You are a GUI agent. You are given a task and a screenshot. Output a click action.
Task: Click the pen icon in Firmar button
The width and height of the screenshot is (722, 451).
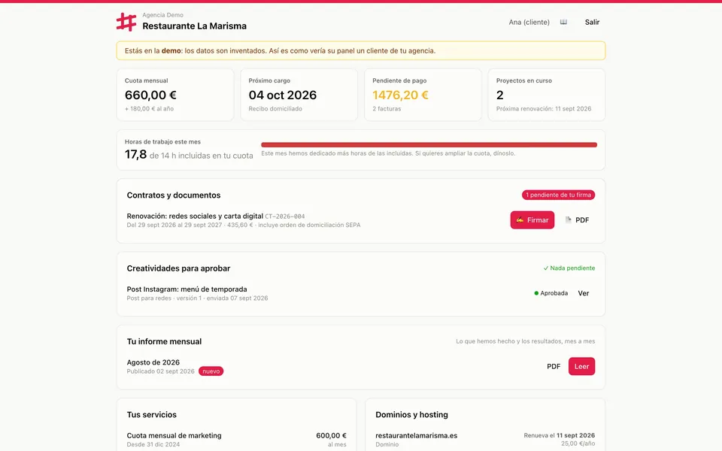coord(520,220)
